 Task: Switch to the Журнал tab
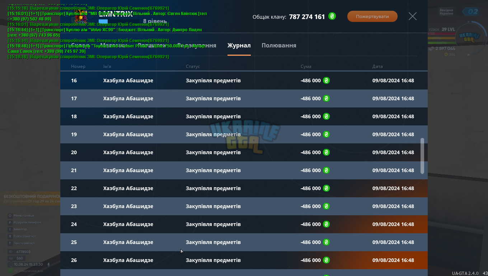(x=239, y=46)
